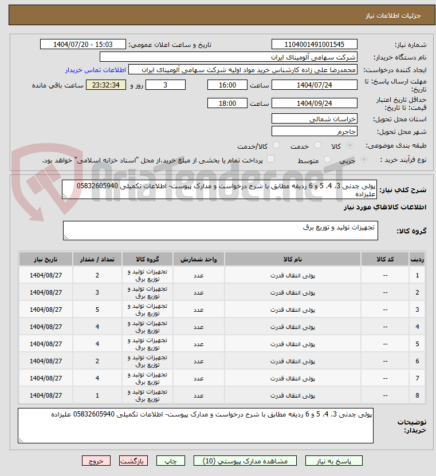436x476 pixels.
Task: Open اطلاعات تماس خریدار link
Action: click(x=96, y=70)
